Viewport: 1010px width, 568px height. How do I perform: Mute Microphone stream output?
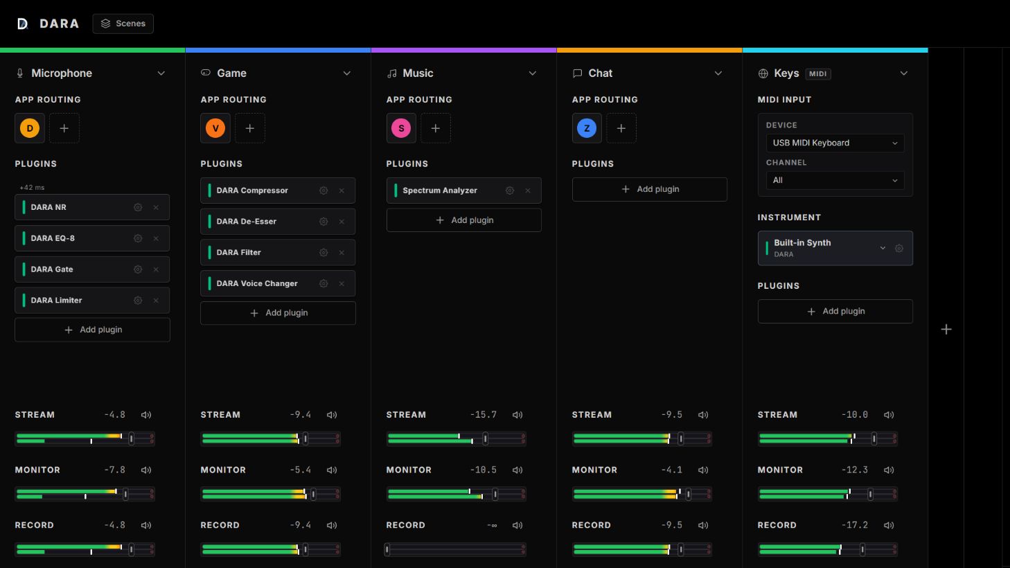(x=146, y=415)
